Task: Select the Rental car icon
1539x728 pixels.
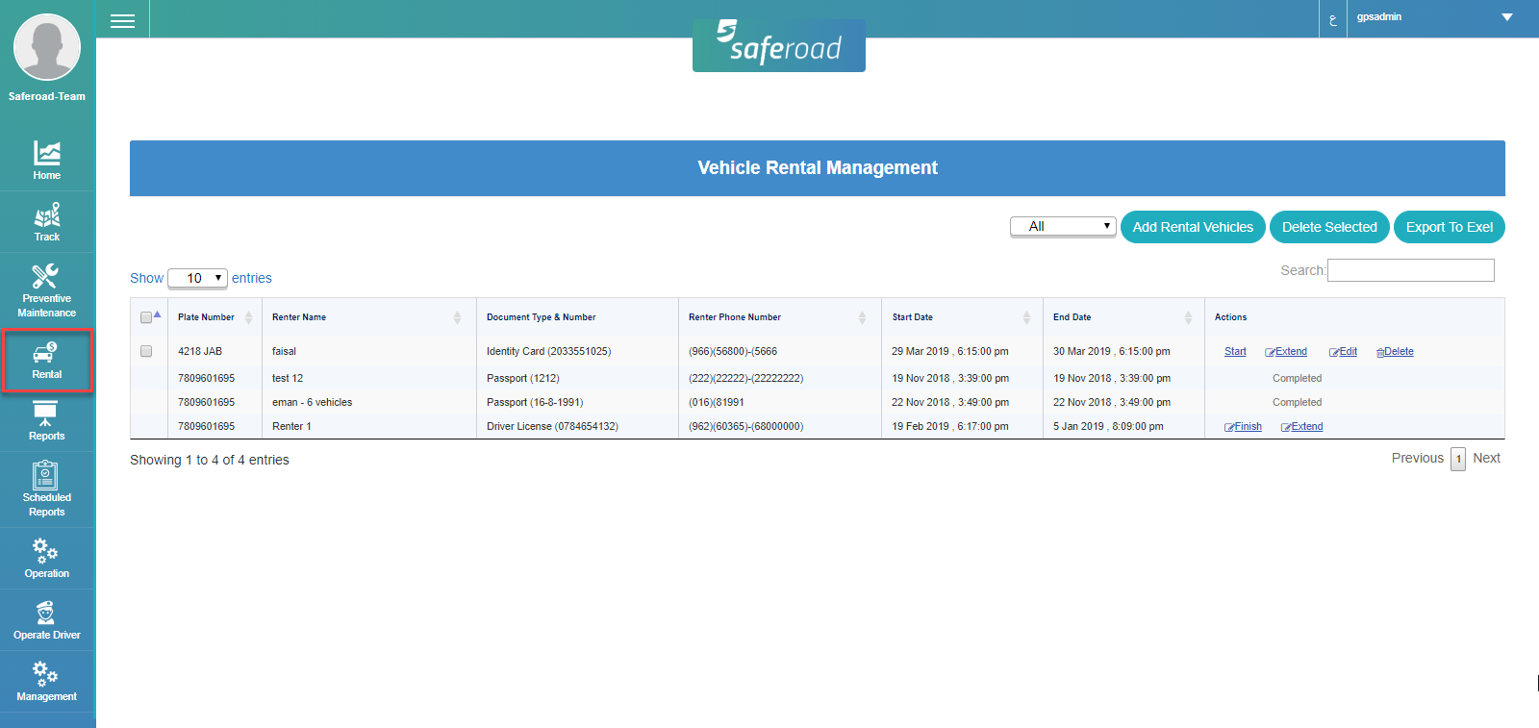Action: (46, 354)
